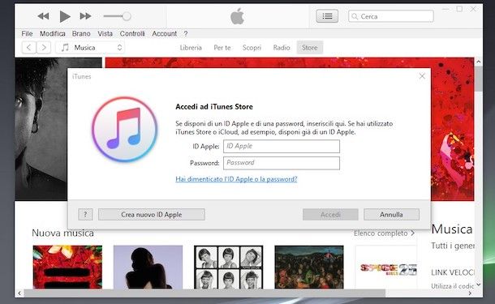Click the horizontal scrollbar right arrow
Viewport: 495px width, 304px height.
470,293
